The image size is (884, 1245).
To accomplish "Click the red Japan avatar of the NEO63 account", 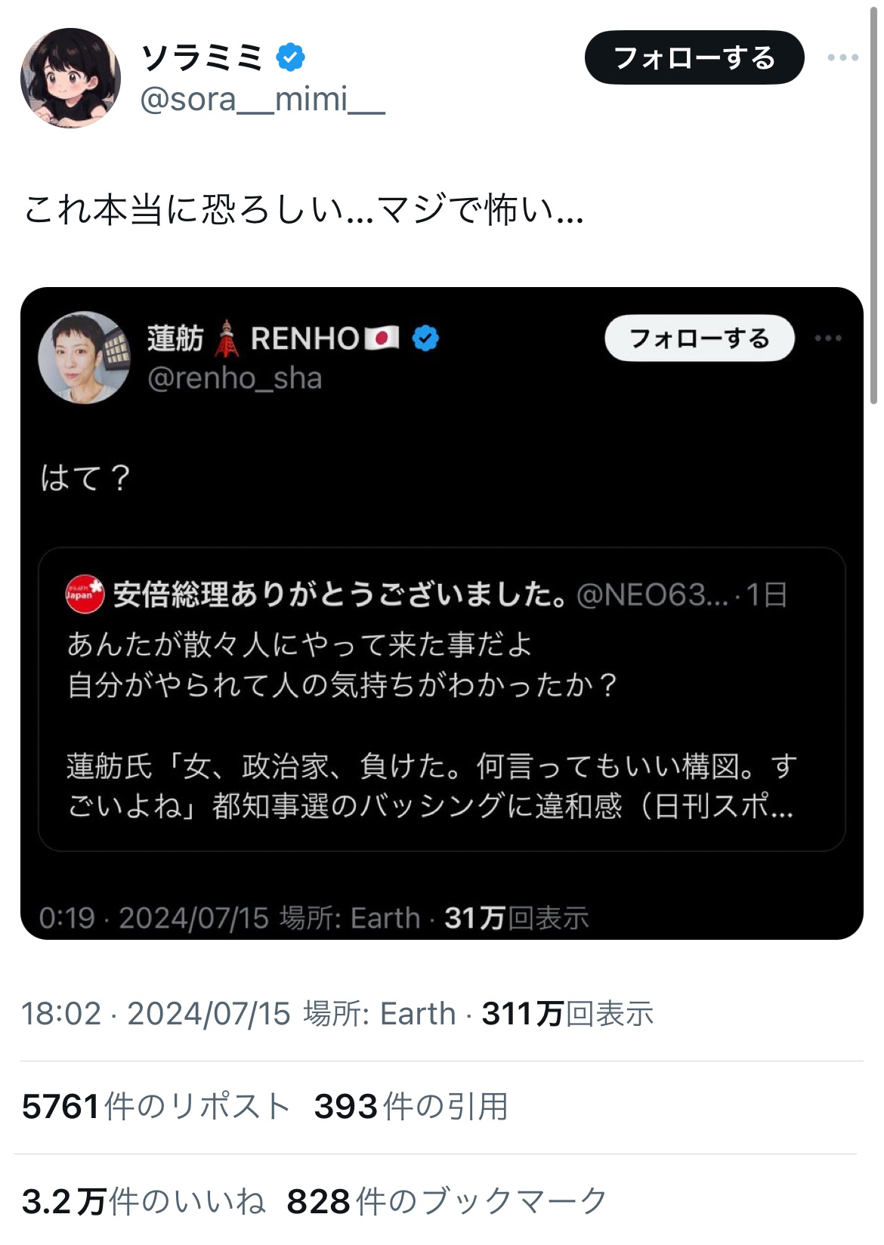I will point(85,594).
